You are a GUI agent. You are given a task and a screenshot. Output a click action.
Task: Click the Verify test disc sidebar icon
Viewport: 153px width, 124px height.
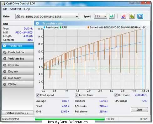[x=5, y=59]
